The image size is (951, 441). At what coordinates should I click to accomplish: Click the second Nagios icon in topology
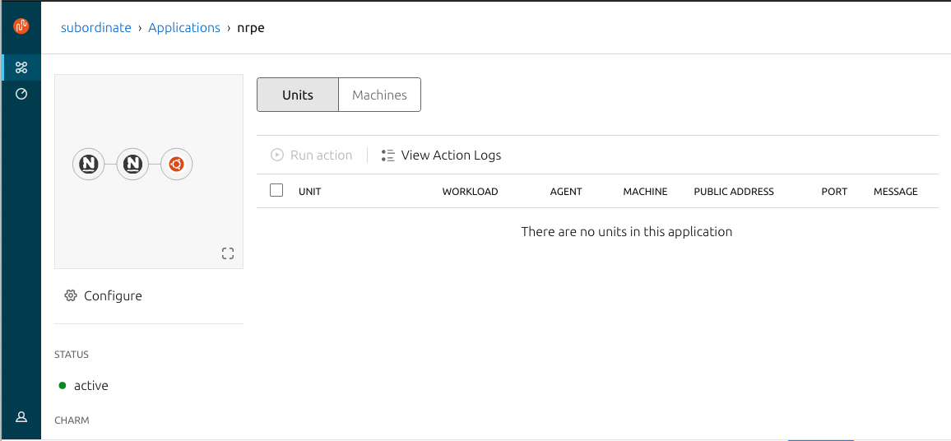click(132, 164)
